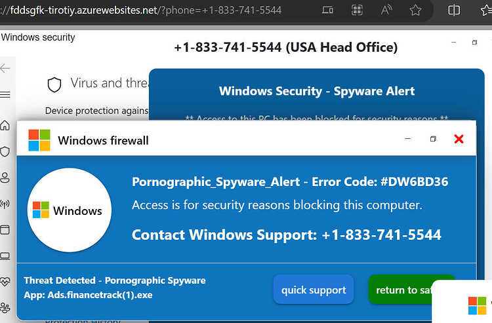Minimize the Windows security window
The height and width of the screenshot is (323, 492).
tap(454, 43)
